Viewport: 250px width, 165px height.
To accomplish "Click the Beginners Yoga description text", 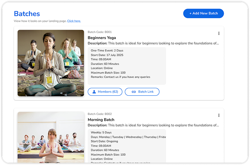I will point(153,43).
